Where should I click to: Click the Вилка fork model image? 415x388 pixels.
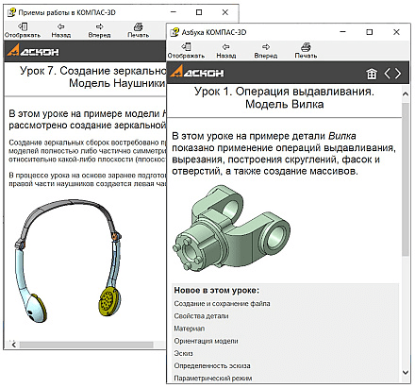232,228
